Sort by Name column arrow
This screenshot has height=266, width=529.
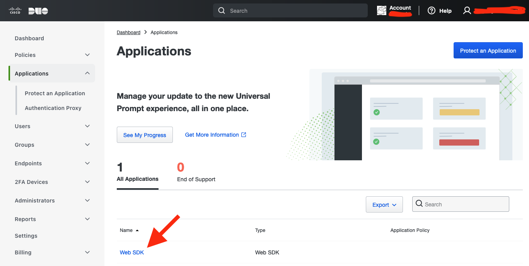137,230
